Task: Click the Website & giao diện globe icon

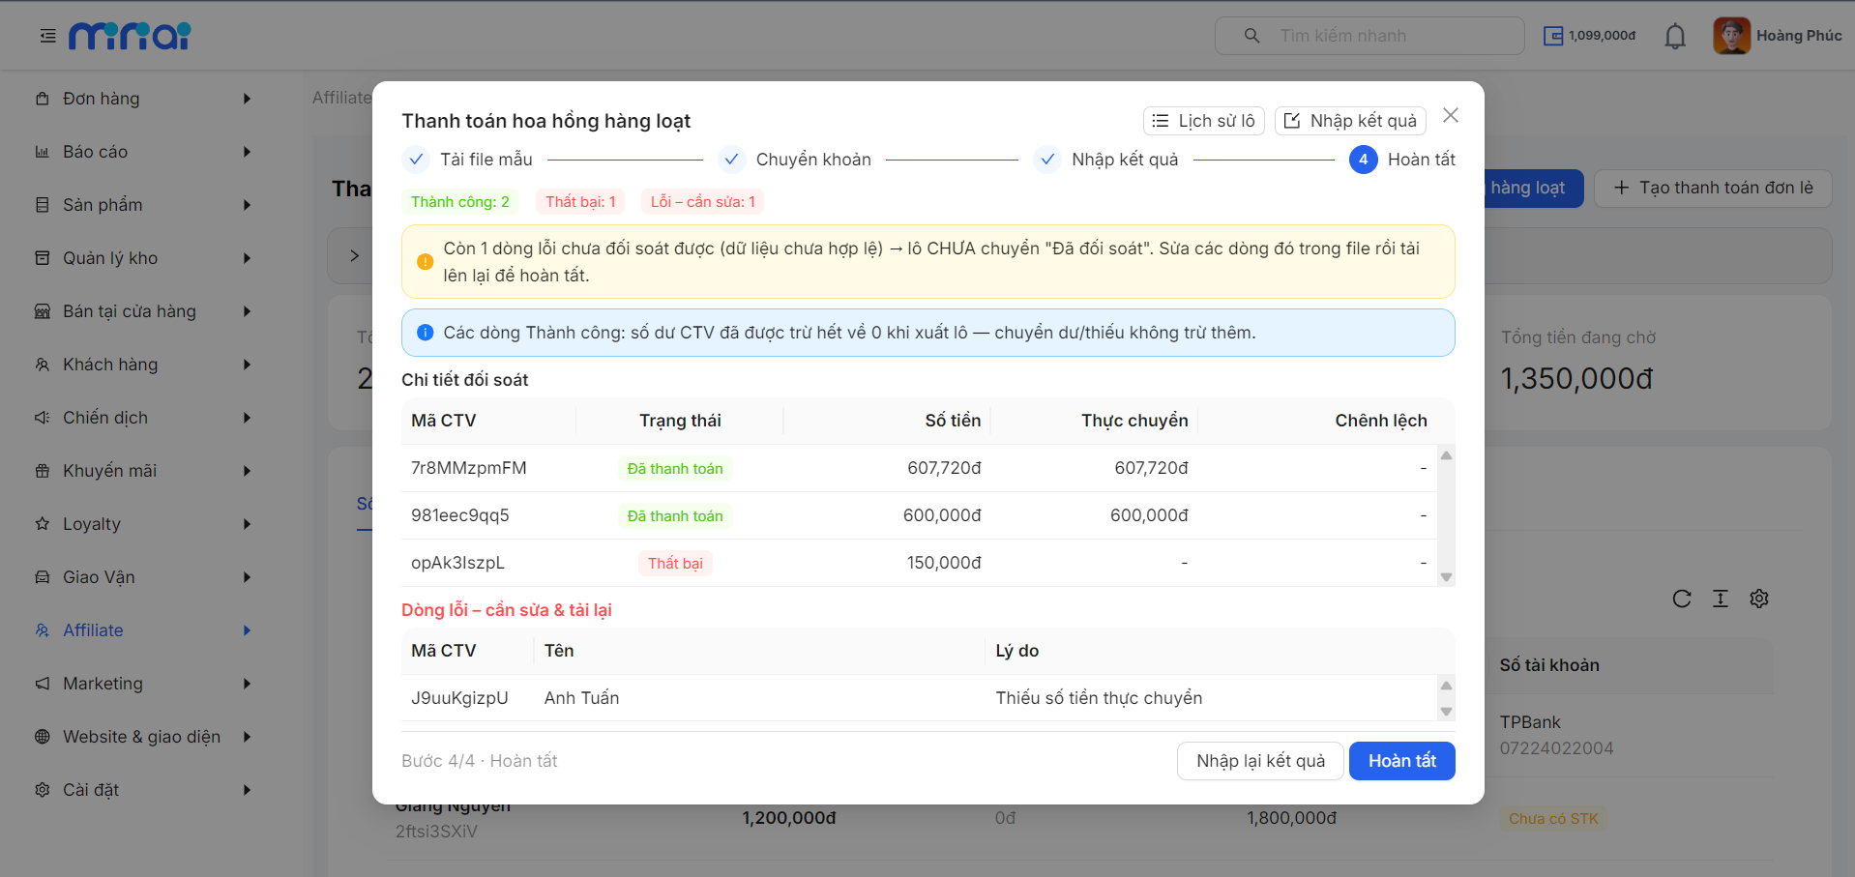Action: 43,737
